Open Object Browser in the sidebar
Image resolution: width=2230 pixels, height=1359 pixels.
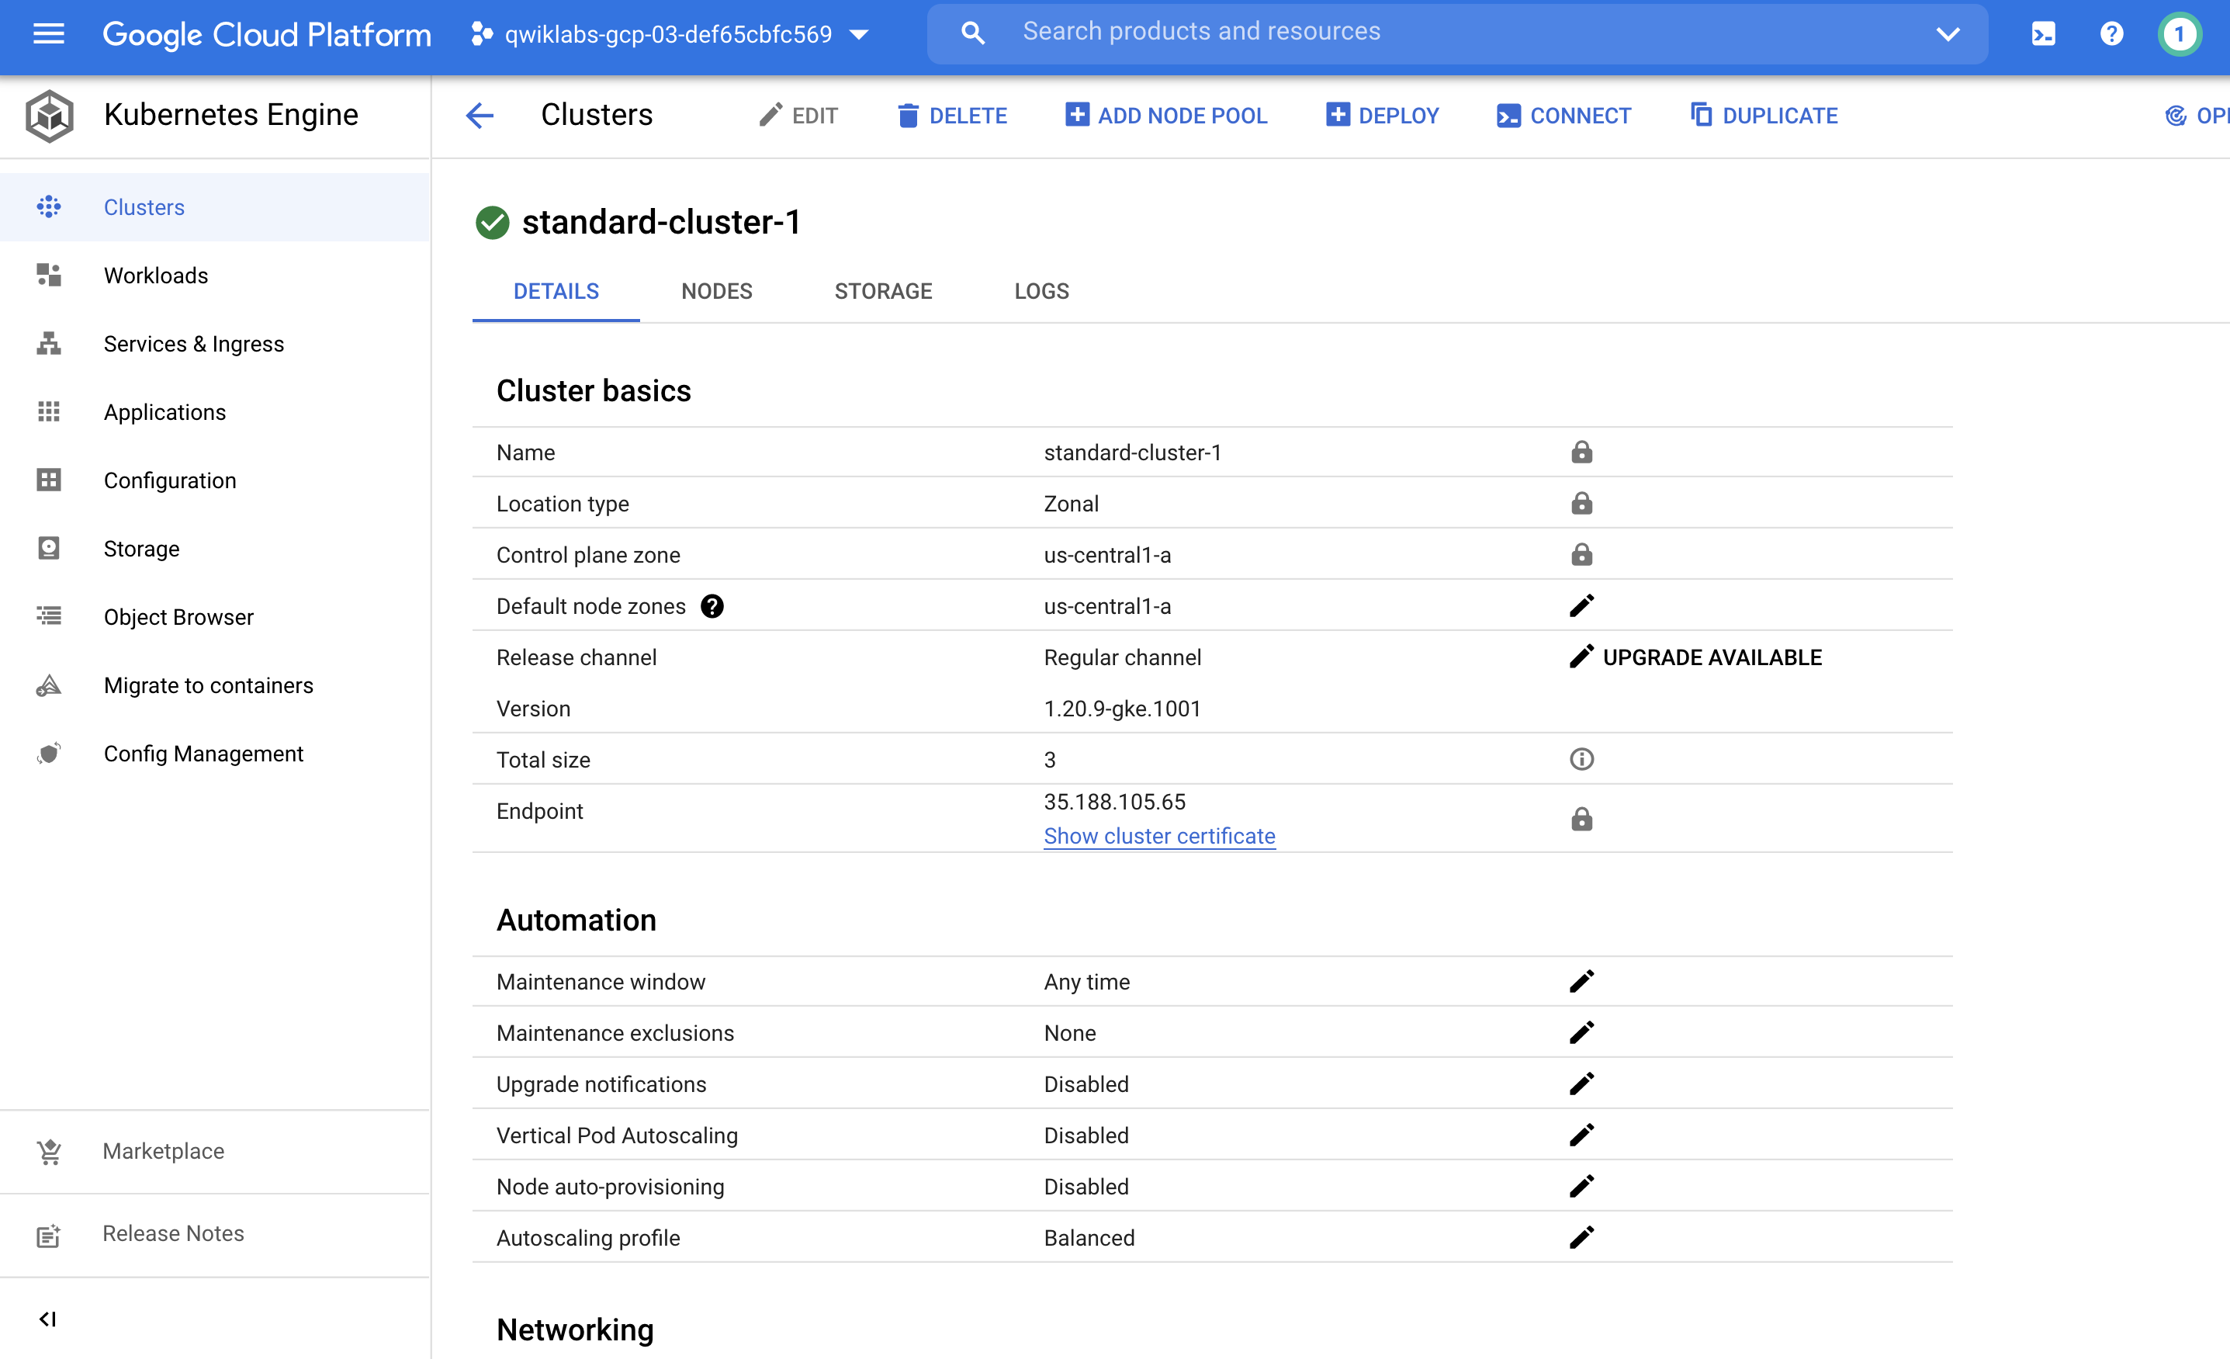tap(214, 618)
